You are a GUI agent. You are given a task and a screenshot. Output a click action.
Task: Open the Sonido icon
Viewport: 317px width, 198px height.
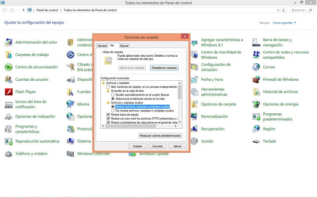194,141
